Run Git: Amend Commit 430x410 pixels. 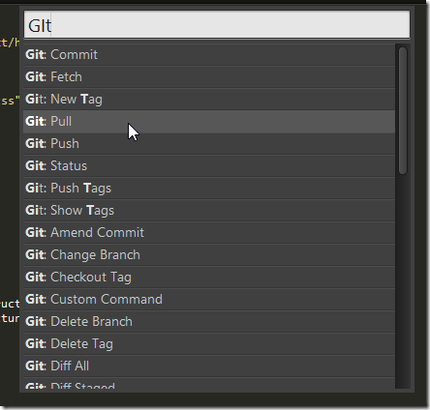tap(209, 233)
